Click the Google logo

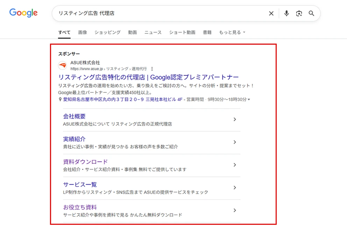tap(23, 13)
